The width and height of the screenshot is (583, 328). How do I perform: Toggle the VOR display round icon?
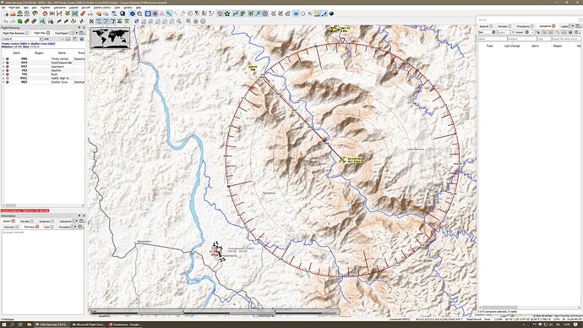pos(155,14)
